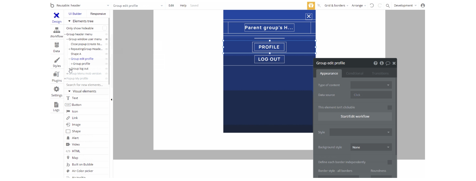This screenshot has height=181, width=476.
Task: Open the Settings gear icon
Action: click(56, 89)
